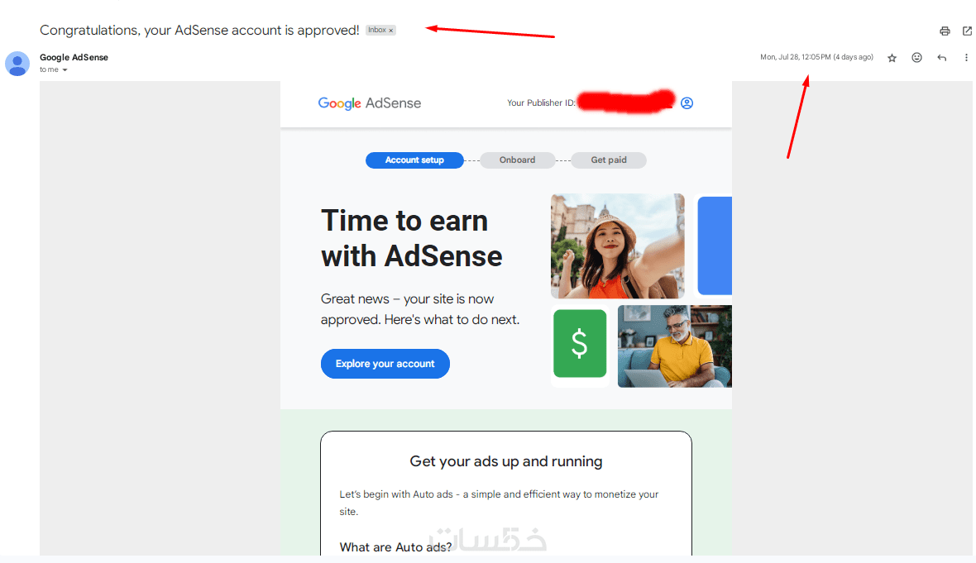976x563 pixels.
Task: Click the Mon, Jul 28 email timestamp
Action: pos(816,57)
